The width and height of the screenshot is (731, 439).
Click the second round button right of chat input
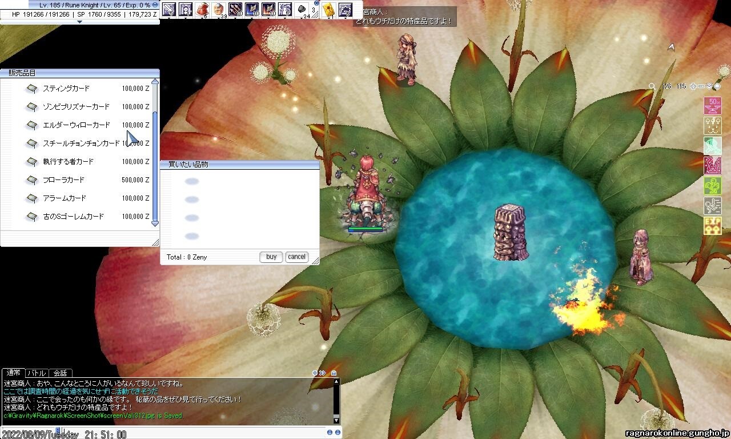coord(337,433)
